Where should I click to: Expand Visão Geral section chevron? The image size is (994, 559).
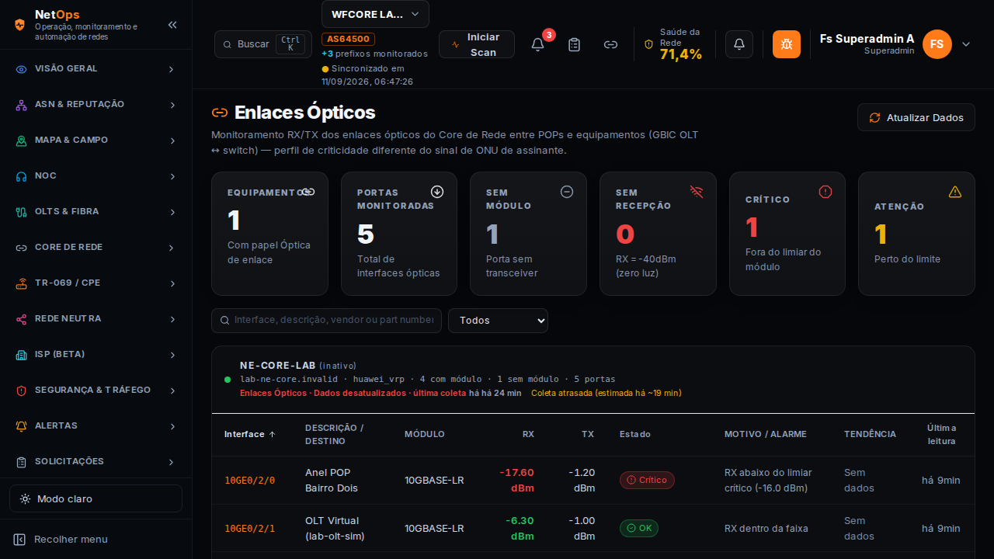click(172, 69)
